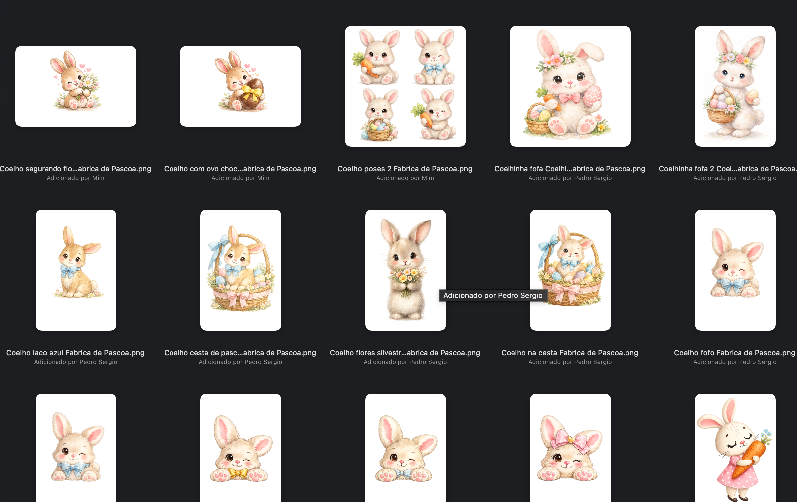Open the Coelho cesta de pascoa thumbnail
797x502 pixels.
point(241,270)
